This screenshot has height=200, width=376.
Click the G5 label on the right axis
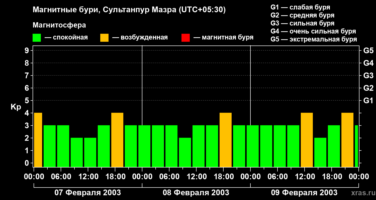coord(368,50)
